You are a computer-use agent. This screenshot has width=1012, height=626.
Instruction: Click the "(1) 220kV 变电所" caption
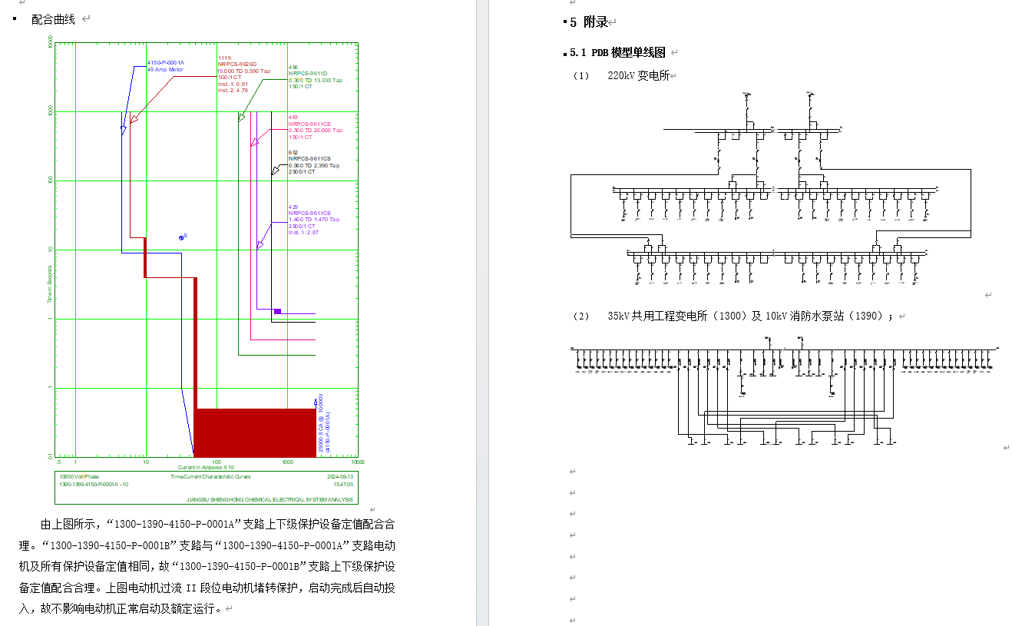[621, 75]
